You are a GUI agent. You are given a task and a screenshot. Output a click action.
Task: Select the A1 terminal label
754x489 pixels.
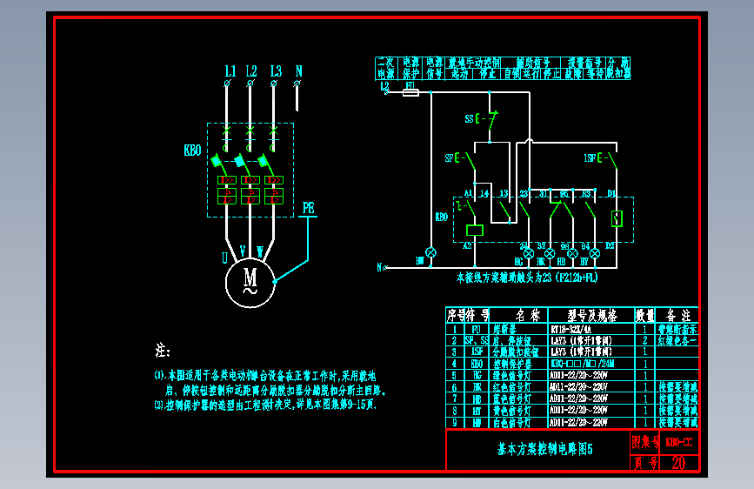coord(469,193)
